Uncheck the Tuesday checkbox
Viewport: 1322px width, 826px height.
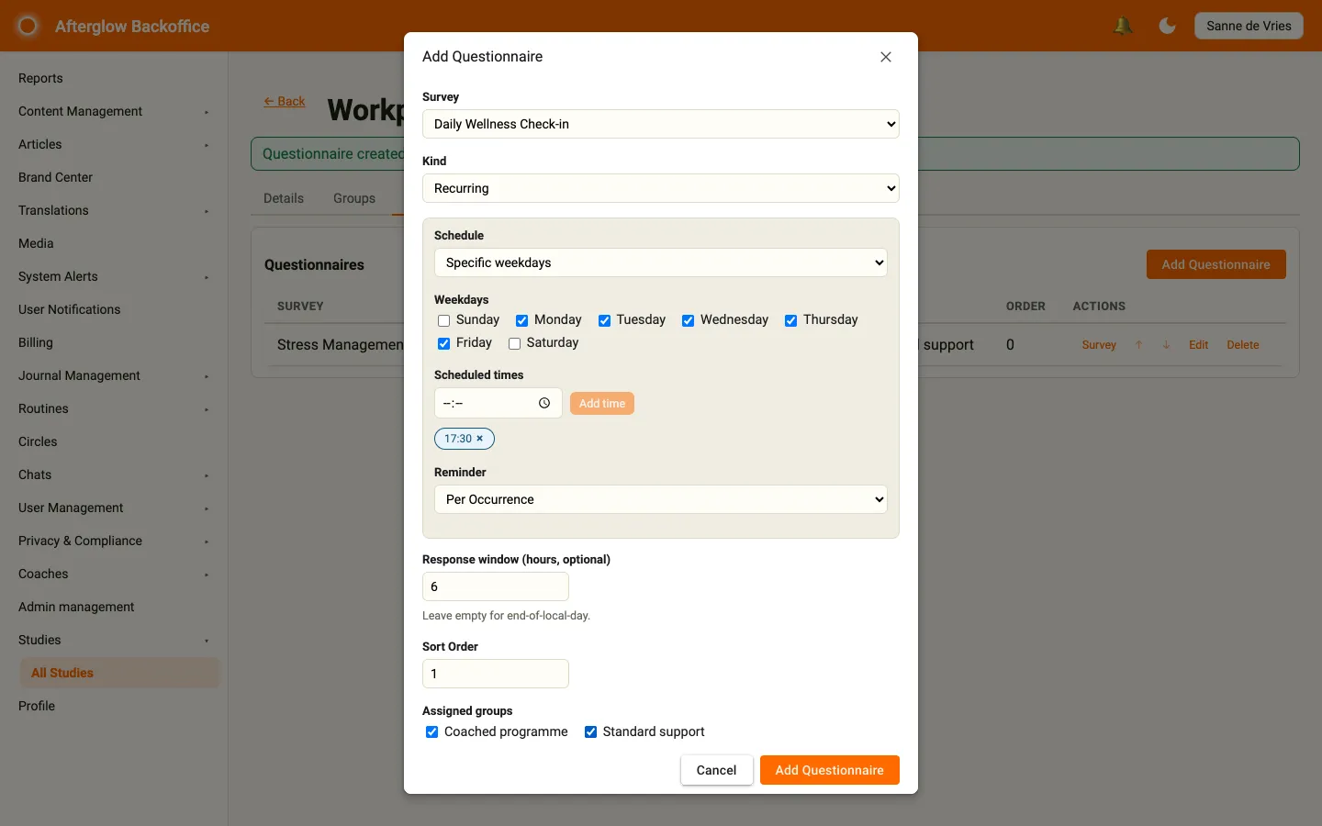(604, 320)
